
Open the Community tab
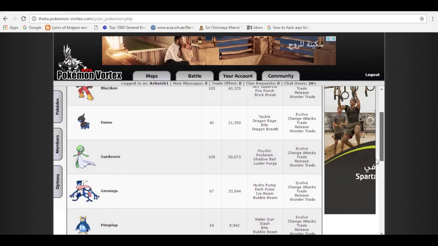(281, 76)
